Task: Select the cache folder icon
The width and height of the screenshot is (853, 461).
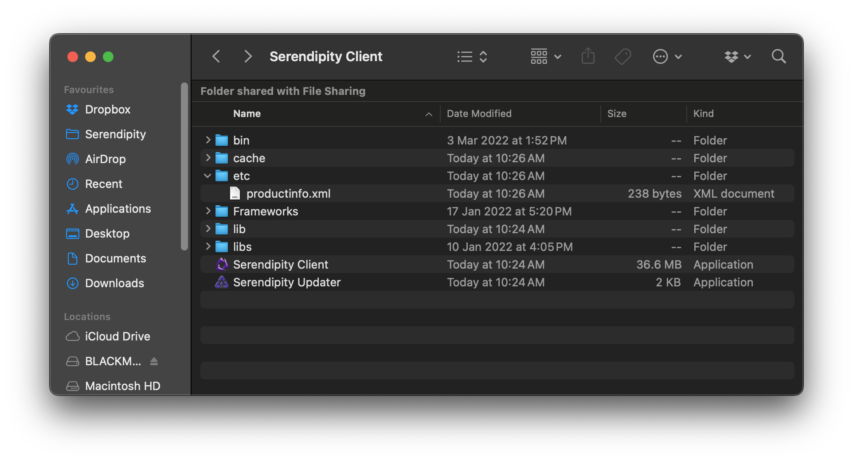Action: pyautogui.click(x=222, y=158)
